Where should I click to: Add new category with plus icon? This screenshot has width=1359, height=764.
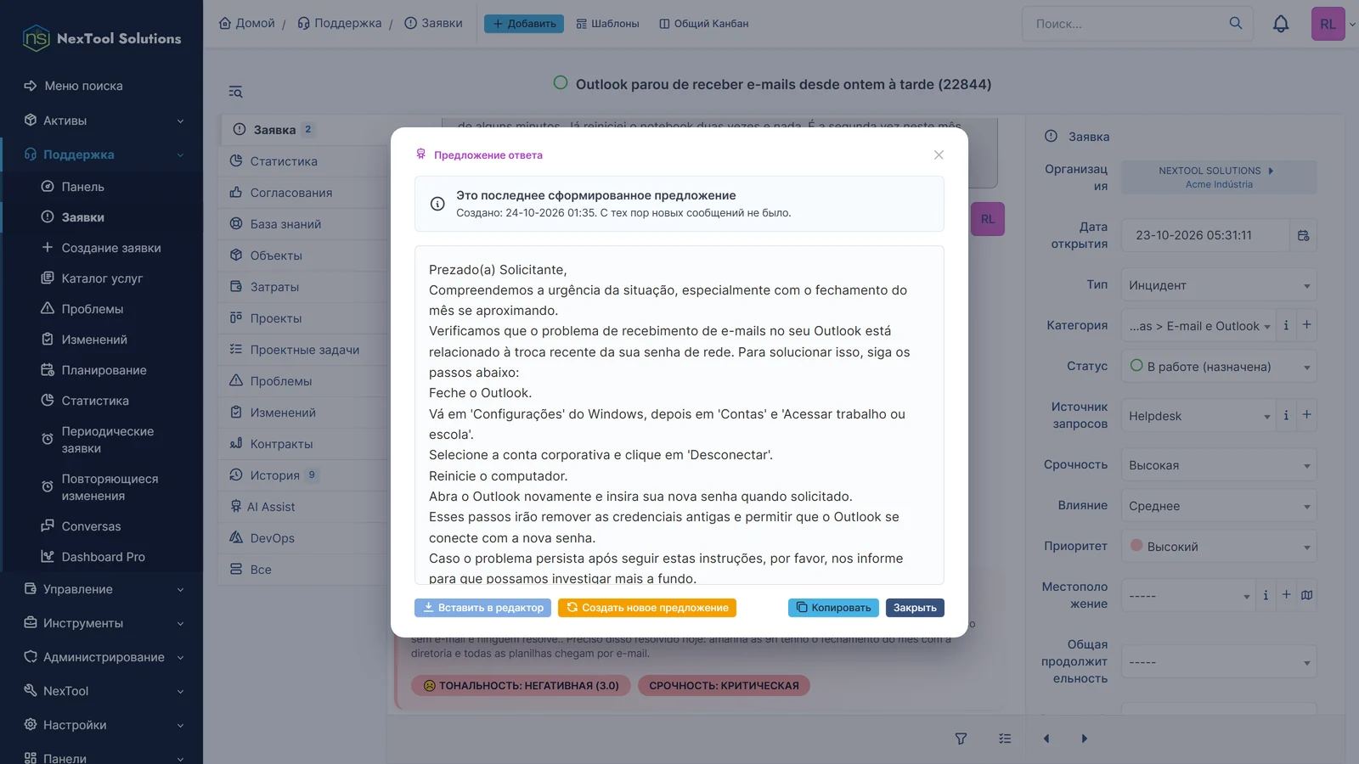[x=1306, y=325]
